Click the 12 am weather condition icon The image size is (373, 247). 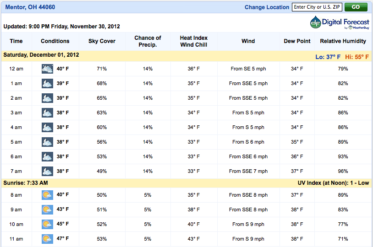pyautogui.click(x=47, y=69)
